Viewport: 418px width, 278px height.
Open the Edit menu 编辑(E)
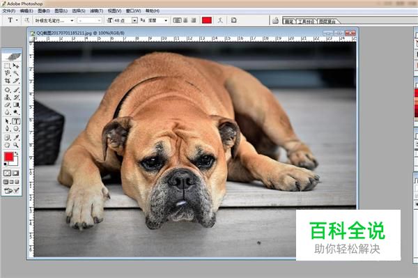pos(26,11)
